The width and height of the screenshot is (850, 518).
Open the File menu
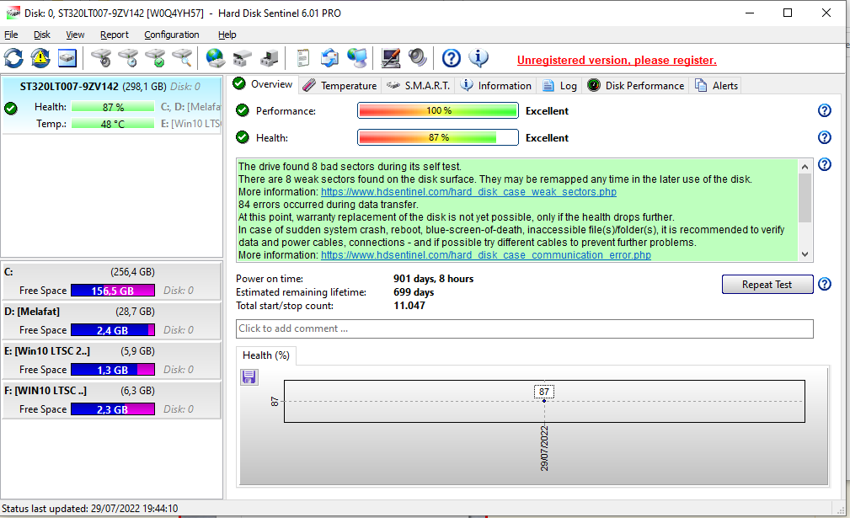pyautogui.click(x=11, y=35)
